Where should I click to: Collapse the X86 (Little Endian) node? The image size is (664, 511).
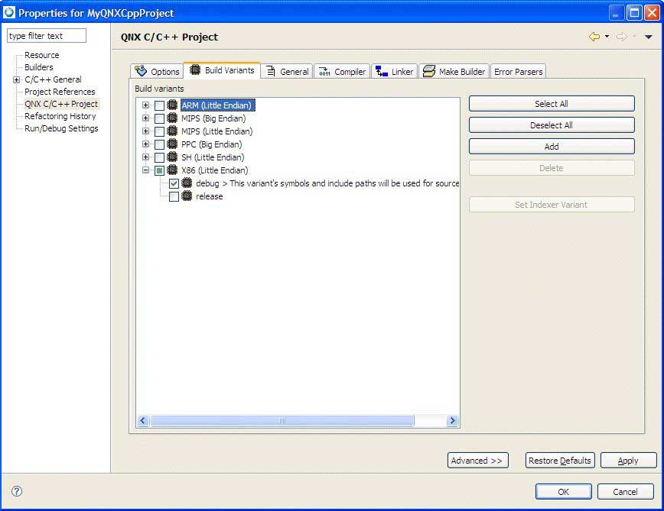[145, 170]
